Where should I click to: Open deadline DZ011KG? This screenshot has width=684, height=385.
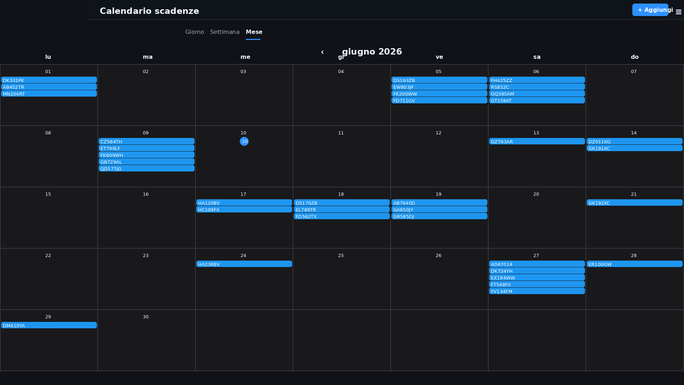[x=634, y=142]
